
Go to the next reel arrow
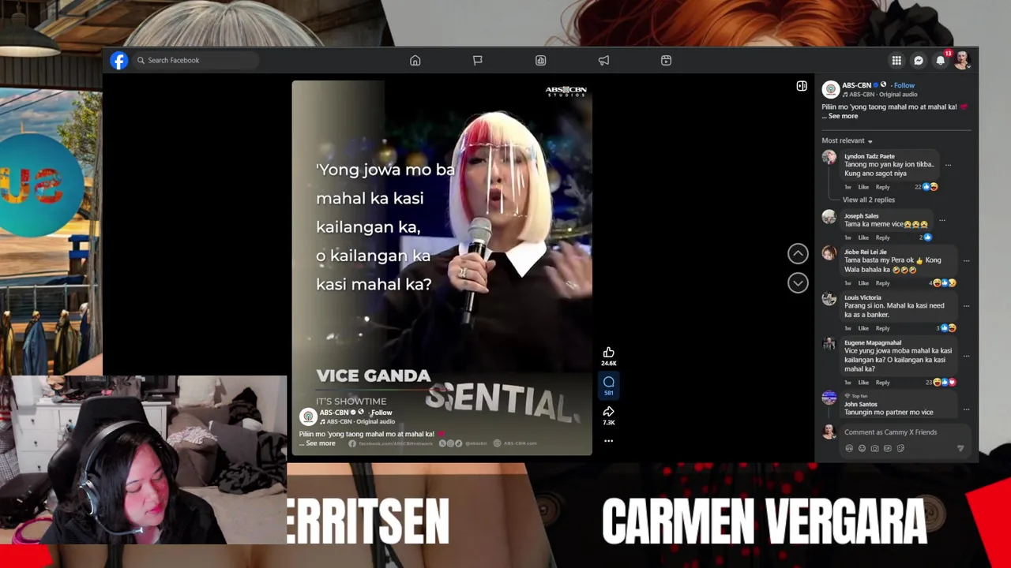(798, 282)
